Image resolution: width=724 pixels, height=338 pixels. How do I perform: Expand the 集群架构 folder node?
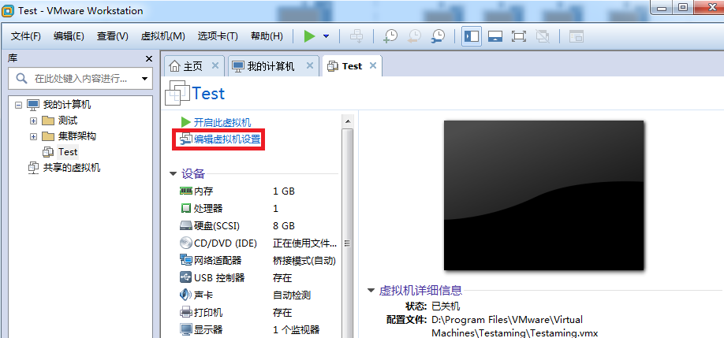(33, 136)
